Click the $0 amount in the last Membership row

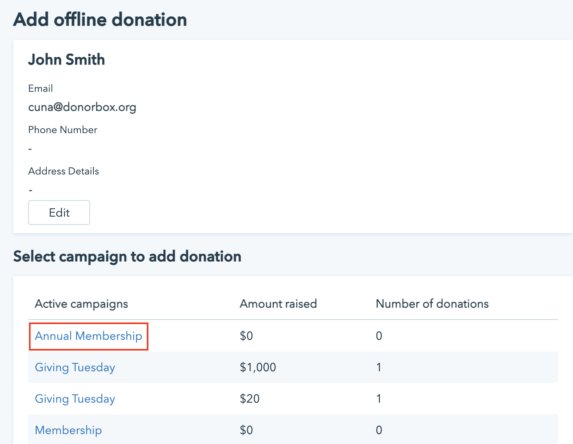click(246, 430)
